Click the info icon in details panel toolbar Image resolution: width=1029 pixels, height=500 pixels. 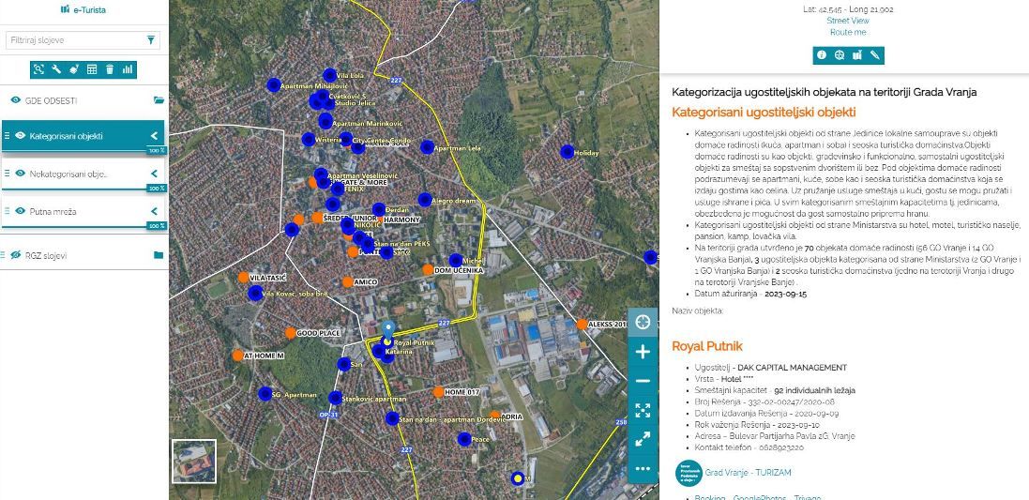coord(822,55)
